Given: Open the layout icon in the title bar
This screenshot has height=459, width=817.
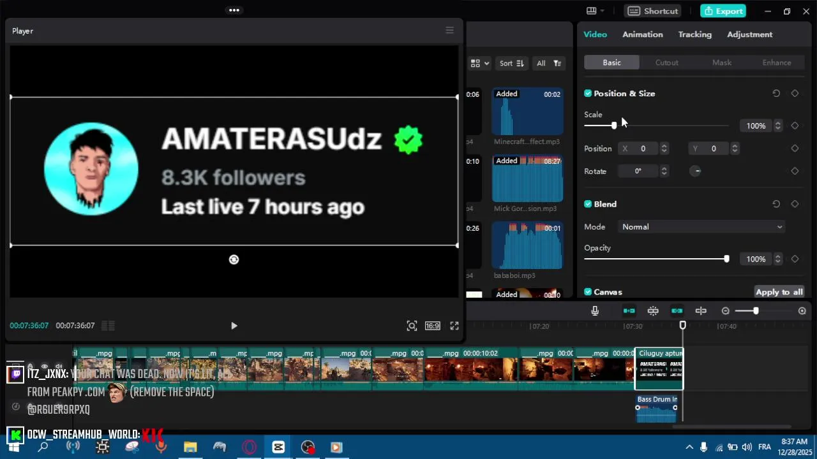Looking at the screenshot, I should coord(595,11).
